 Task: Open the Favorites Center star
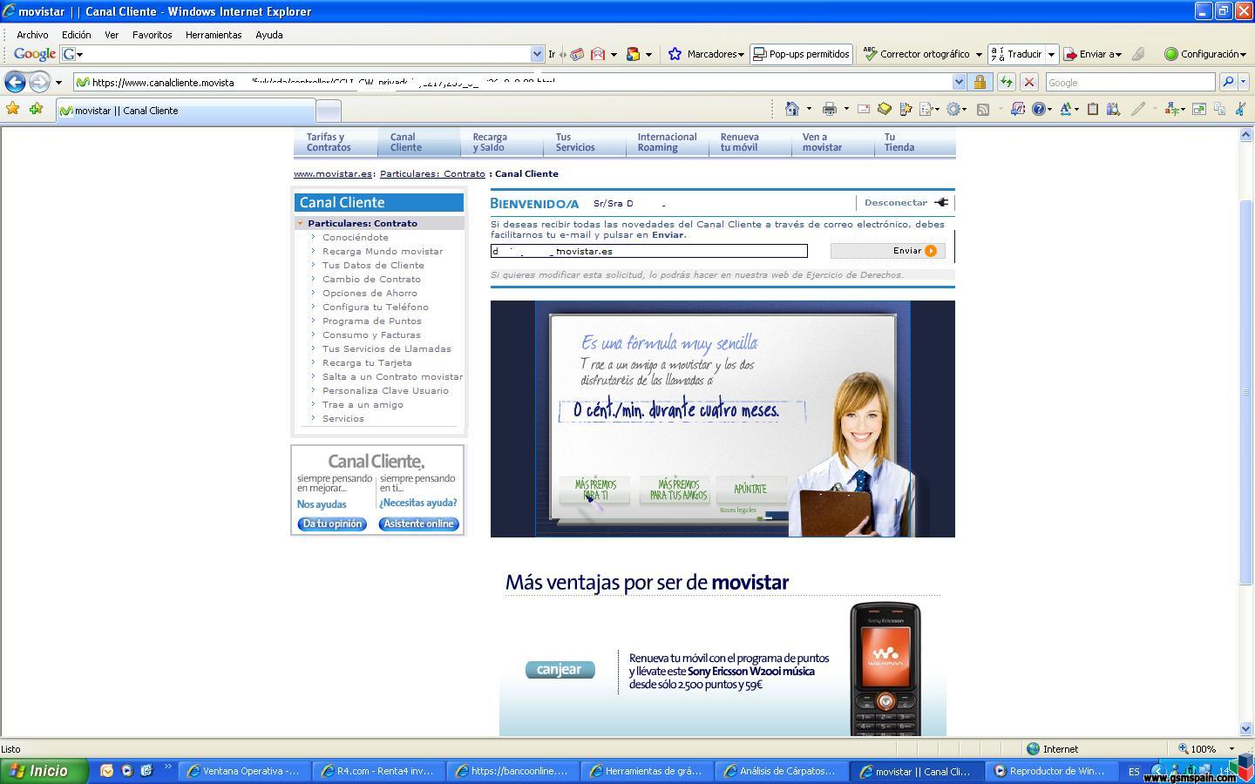point(12,109)
